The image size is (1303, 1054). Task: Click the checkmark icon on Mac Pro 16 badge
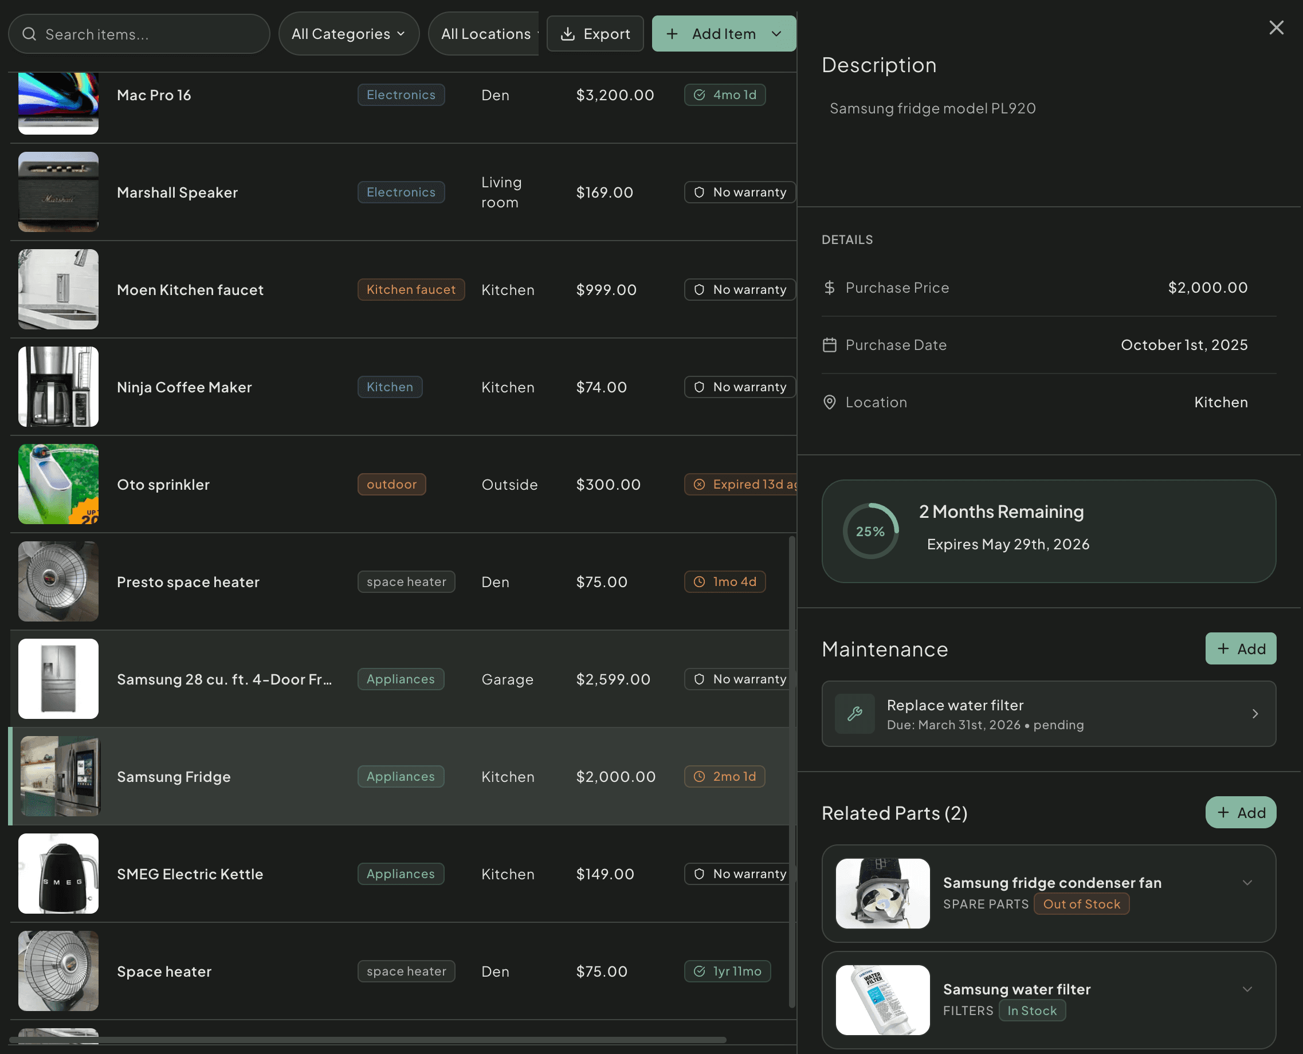(x=698, y=95)
